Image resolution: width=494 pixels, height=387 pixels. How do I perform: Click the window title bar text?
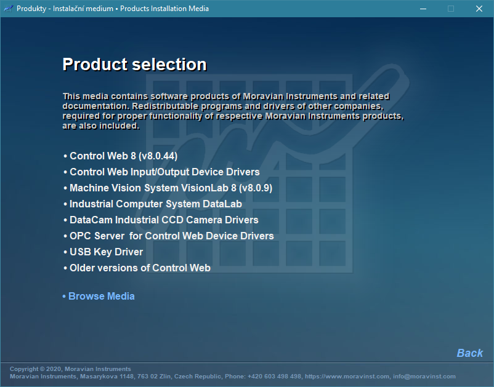tap(113, 9)
